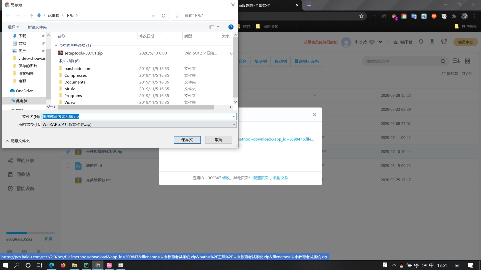Viewport: 481px width, 270px height.
Task: Sort by Name column header
Action: pos(61,36)
